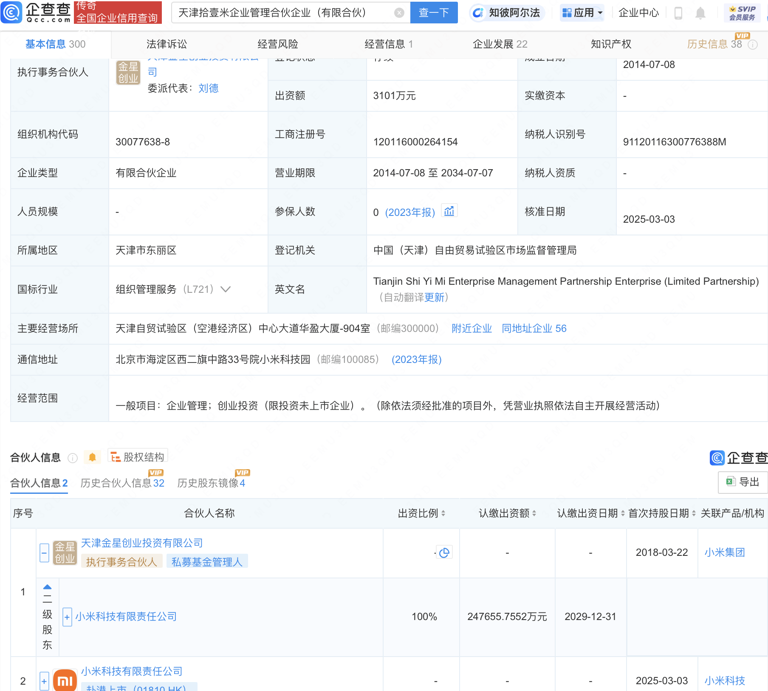Viewport: 768px width, 691px height.
Task: Click 导出 export button
Action: point(743,482)
